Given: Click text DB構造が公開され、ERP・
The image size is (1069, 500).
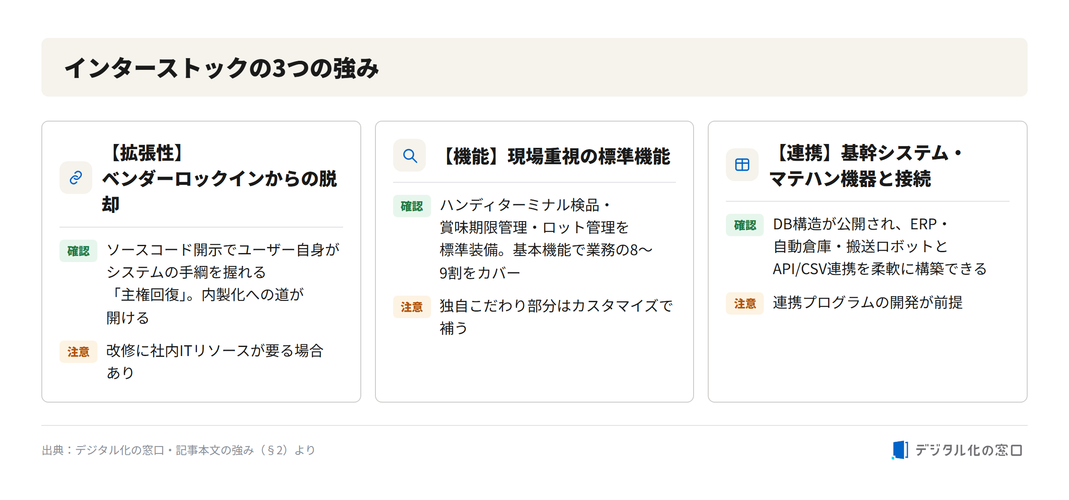Looking at the screenshot, I should click(860, 224).
